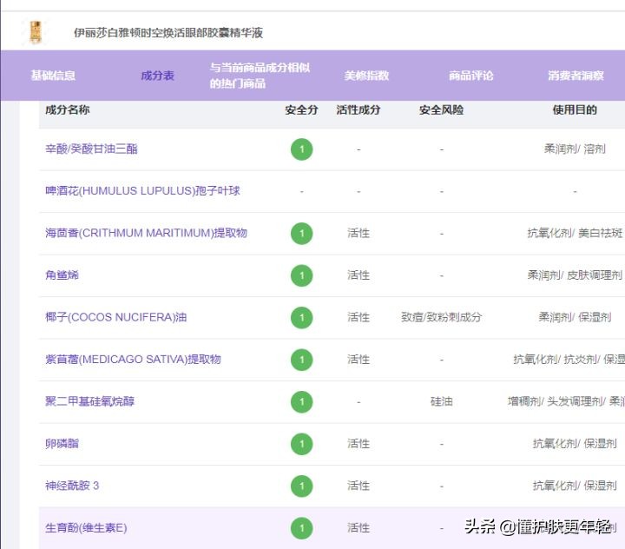The width and height of the screenshot is (625, 549).
Task: Open ingredient 聚二甲基硅氧烷醇
Action: [89, 401]
